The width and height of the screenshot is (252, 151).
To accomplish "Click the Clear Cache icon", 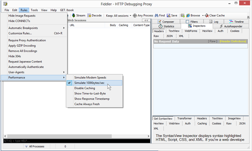I will [x=207, y=16].
